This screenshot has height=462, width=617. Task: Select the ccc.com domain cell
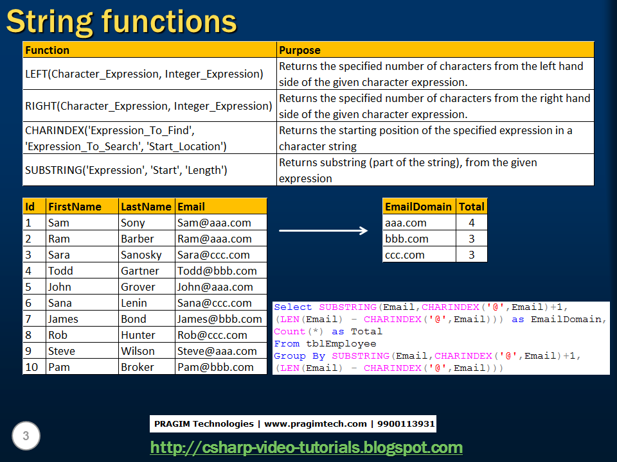pyautogui.click(x=419, y=255)
